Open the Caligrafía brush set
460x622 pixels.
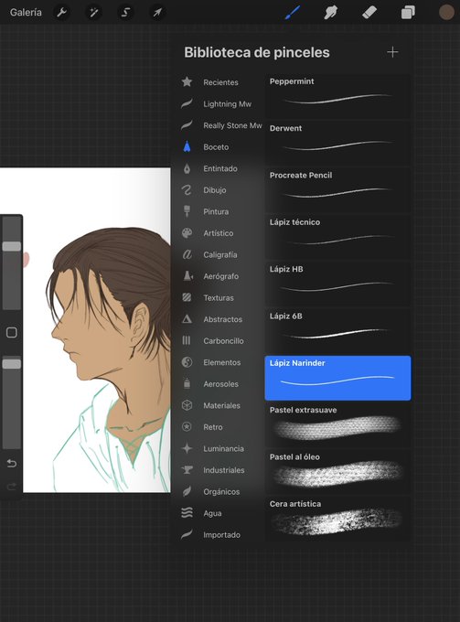click(x=220, y=254)
